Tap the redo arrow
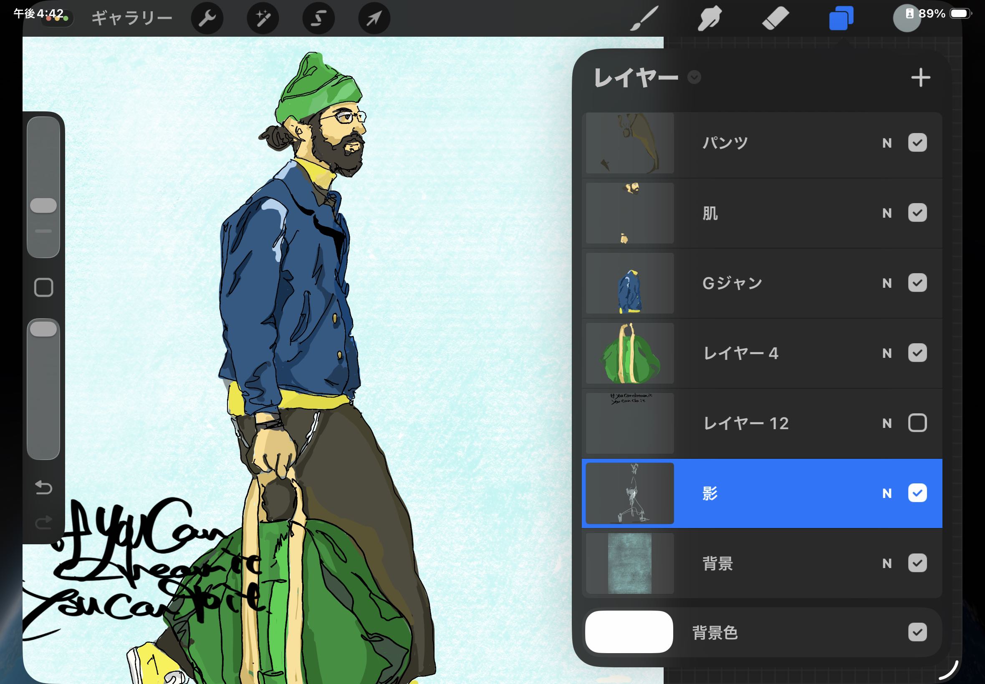The image size is (985, 684). (x=43, y=523)
